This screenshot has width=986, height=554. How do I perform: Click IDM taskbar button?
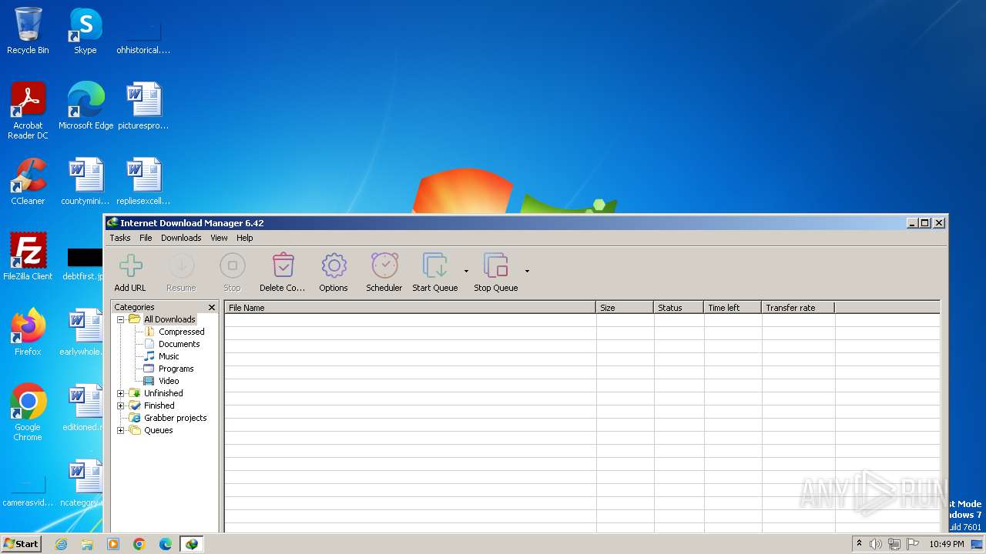click(x=191, y=544)
